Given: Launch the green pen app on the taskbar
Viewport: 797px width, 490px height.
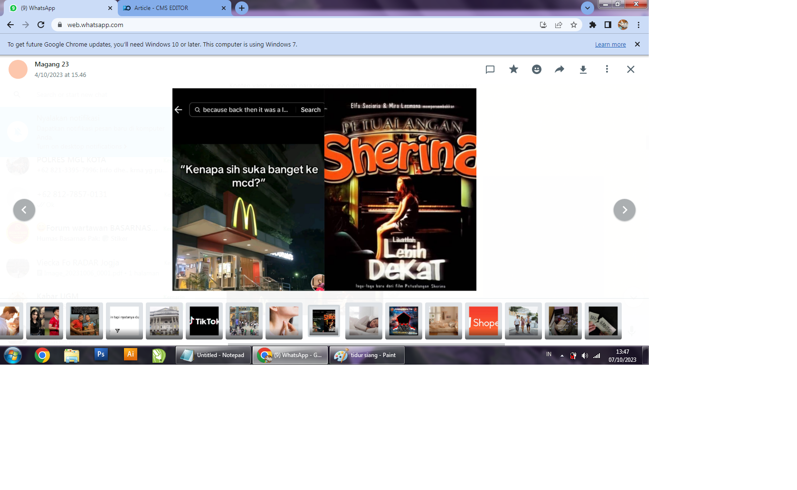Looking at the screenshot, I should 159,355.
